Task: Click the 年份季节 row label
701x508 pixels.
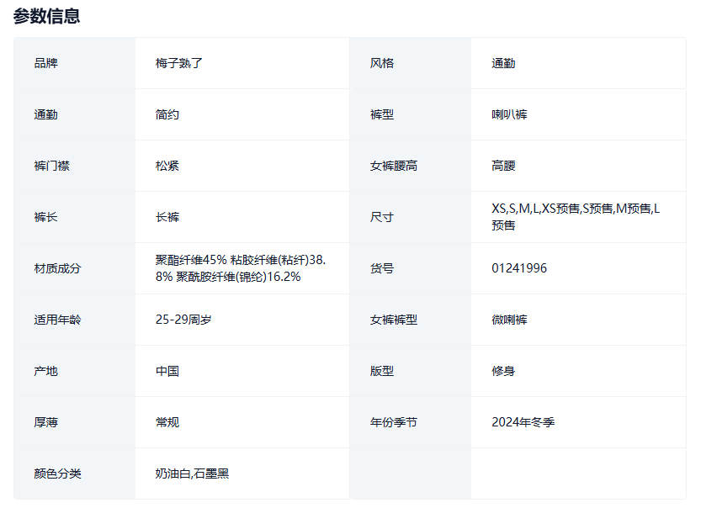Action: point(393,422)
